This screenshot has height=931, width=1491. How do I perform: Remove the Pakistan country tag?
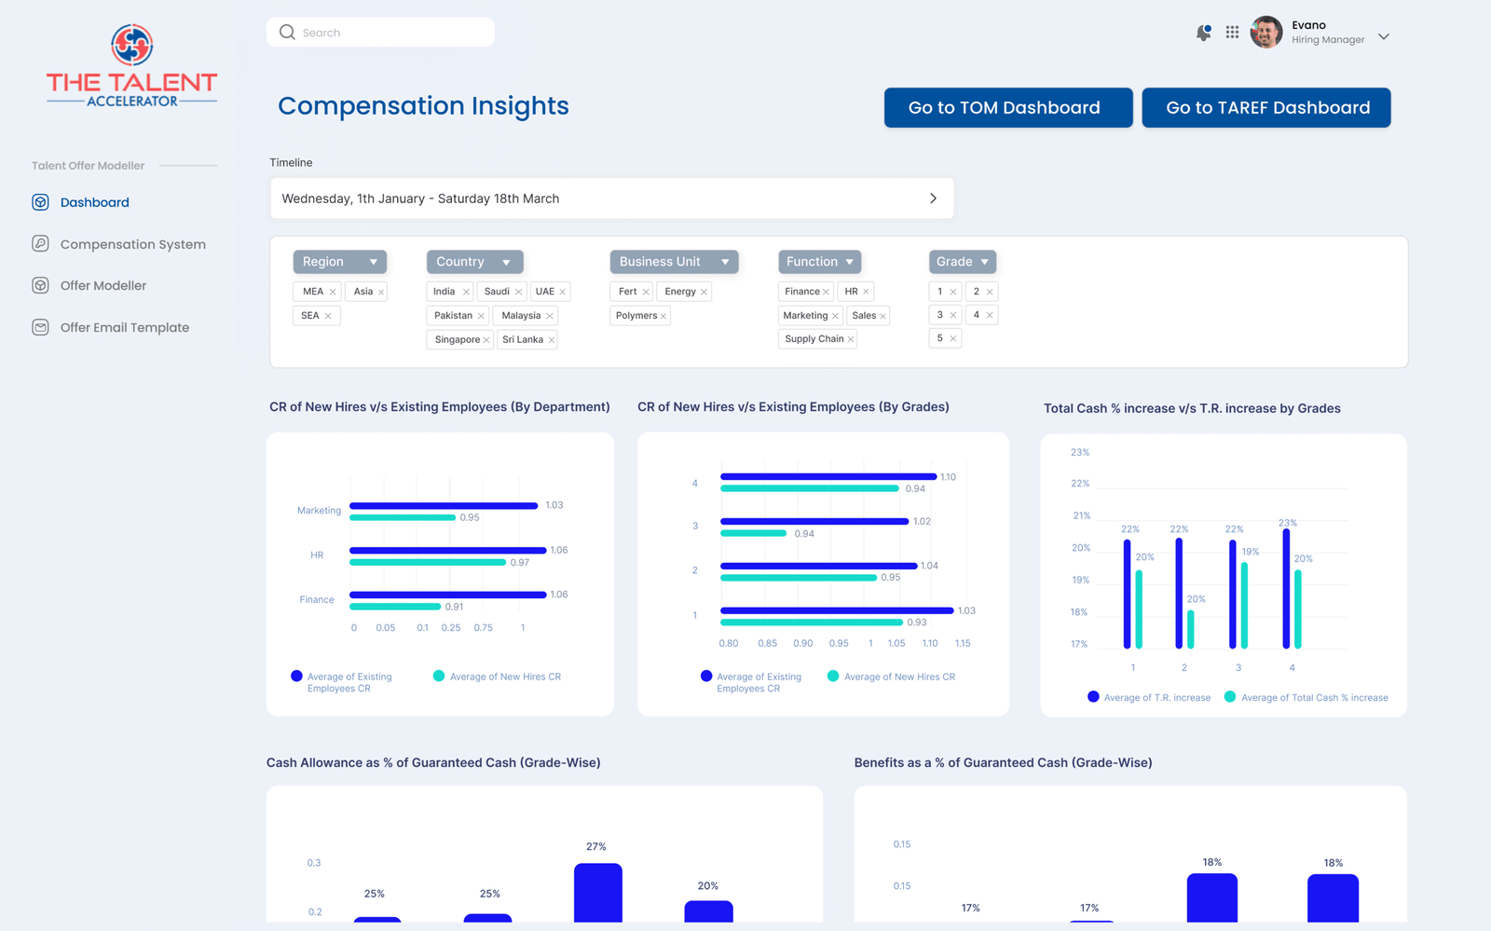(481, 316)
